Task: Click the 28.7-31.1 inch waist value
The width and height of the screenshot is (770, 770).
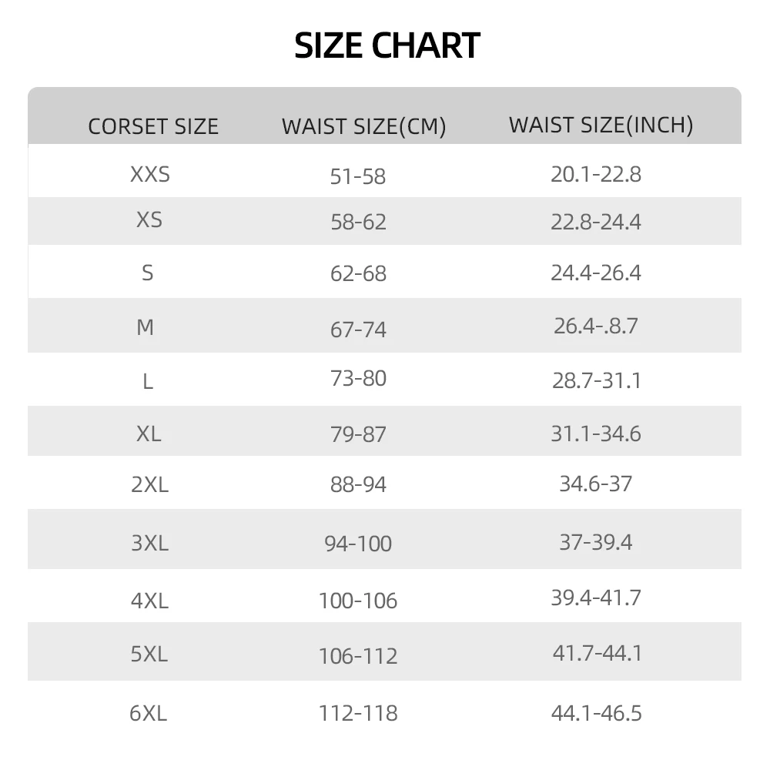Action: click(x=595, y=380)
